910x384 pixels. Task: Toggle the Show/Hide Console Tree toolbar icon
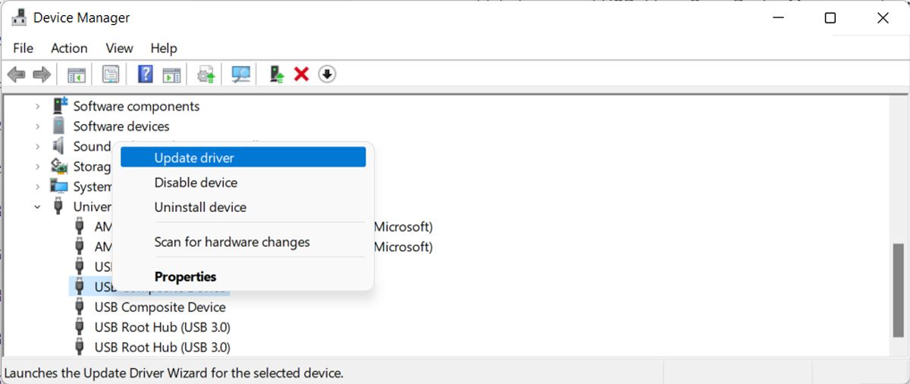(x=77, y=74)
